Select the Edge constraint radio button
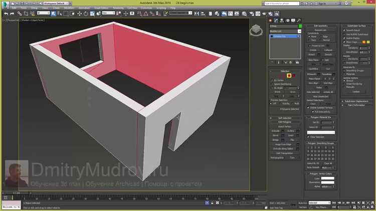This screenshot has width=376, height=211. [321, 37]
